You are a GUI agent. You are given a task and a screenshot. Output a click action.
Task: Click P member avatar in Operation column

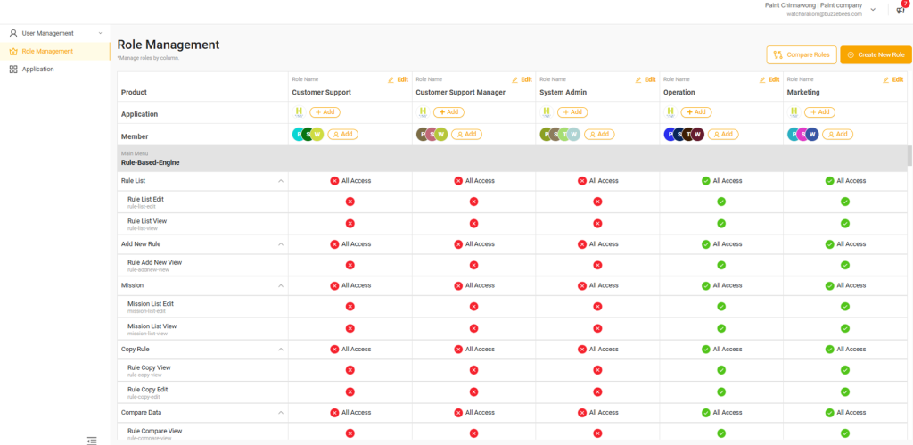[670, 134]
